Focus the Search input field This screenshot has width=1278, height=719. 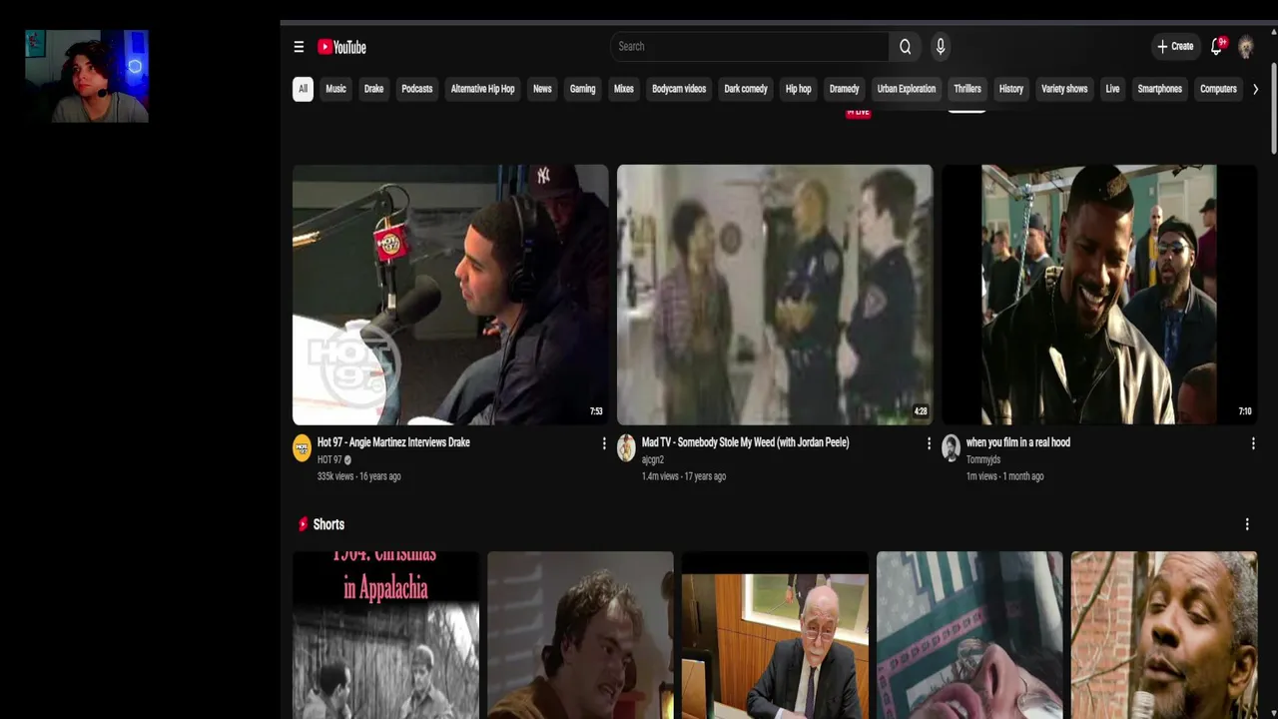tap(749, 47)
